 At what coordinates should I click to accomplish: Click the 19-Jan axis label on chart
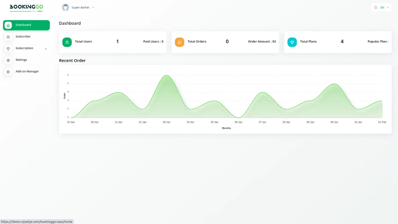pos(71,122)
